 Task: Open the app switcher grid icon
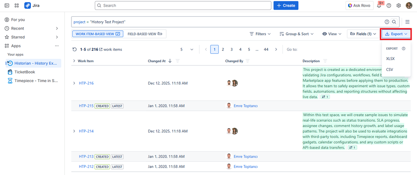point(16,5)
